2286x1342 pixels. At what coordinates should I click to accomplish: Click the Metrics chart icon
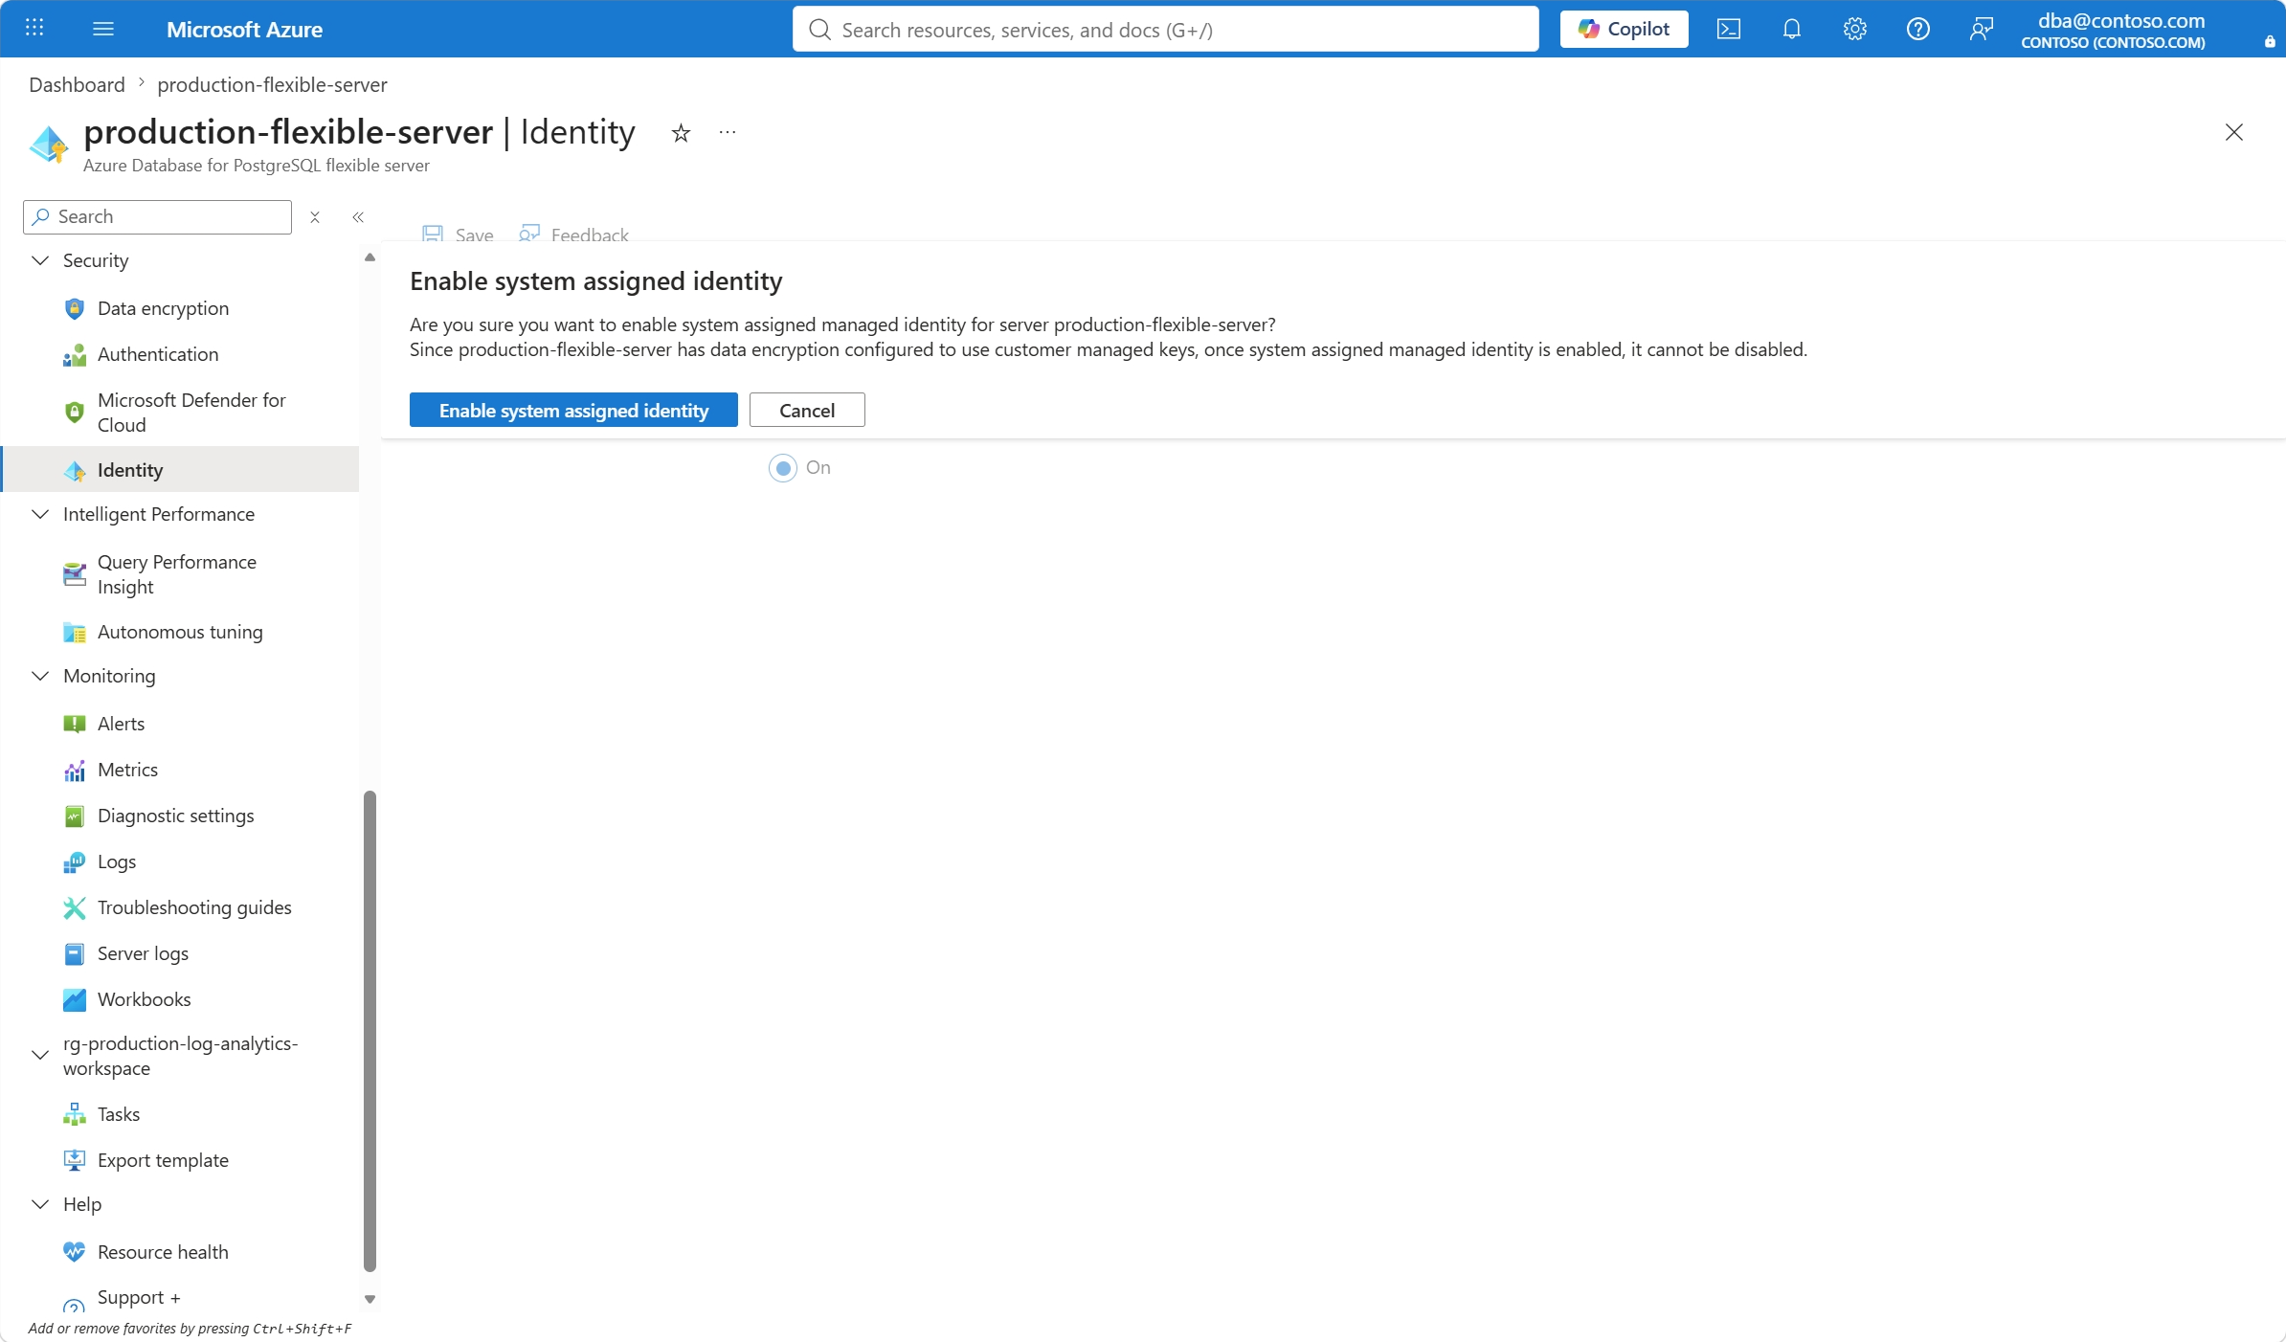coord(75,770)
